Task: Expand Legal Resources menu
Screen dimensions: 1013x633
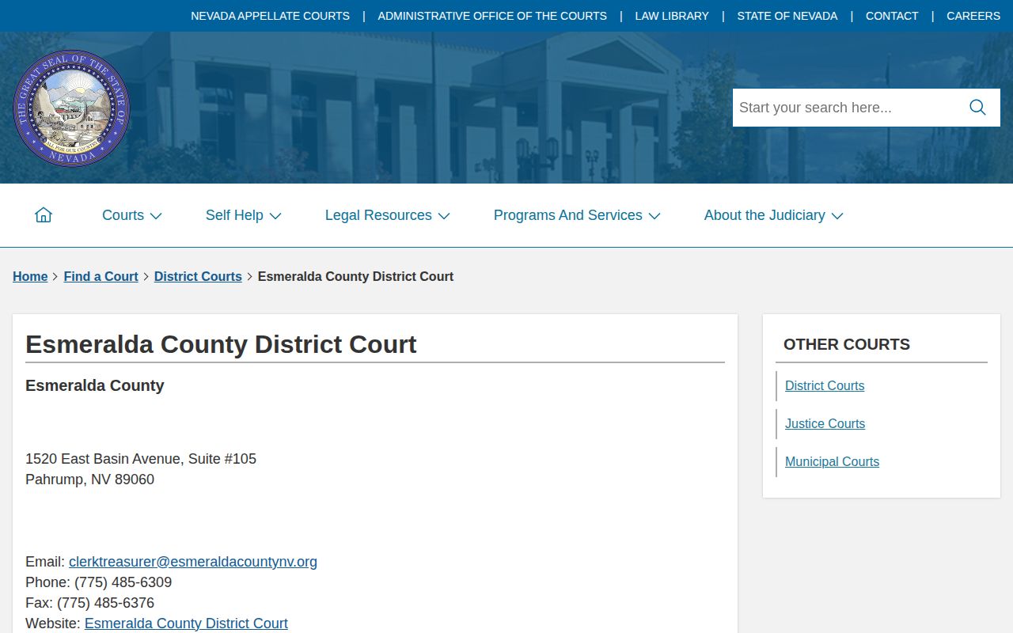Action: pos(387,215)
